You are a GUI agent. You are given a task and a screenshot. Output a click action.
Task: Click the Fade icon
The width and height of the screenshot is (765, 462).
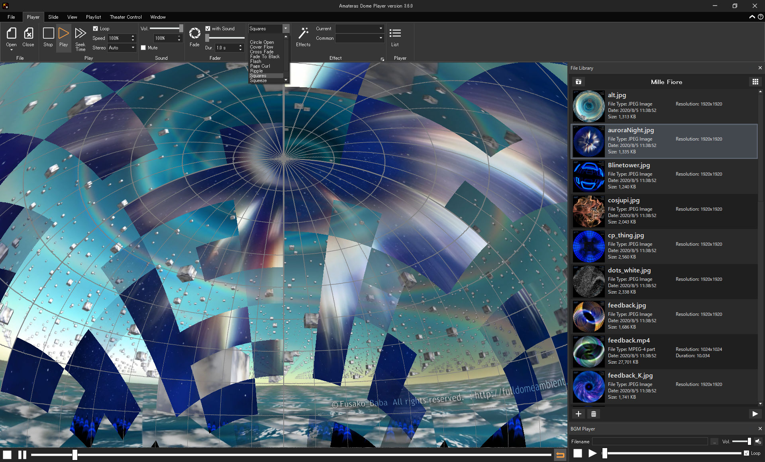(194, 33)
